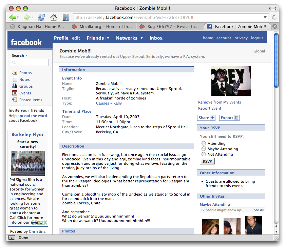
Task: Click the facebook logo
Action: [x=26, y=42]
